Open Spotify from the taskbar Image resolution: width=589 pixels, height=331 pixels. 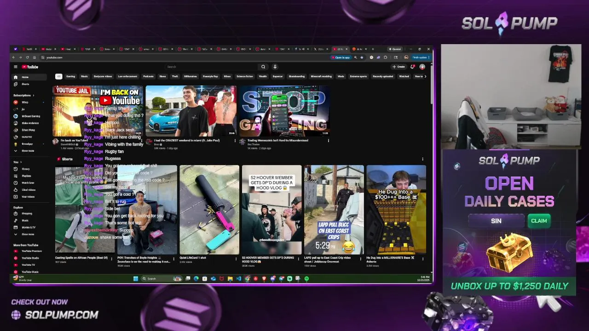(x=306, y=279)
